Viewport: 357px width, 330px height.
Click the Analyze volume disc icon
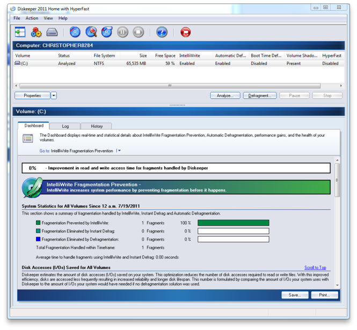pyautogui.click(x=75, y=32)
